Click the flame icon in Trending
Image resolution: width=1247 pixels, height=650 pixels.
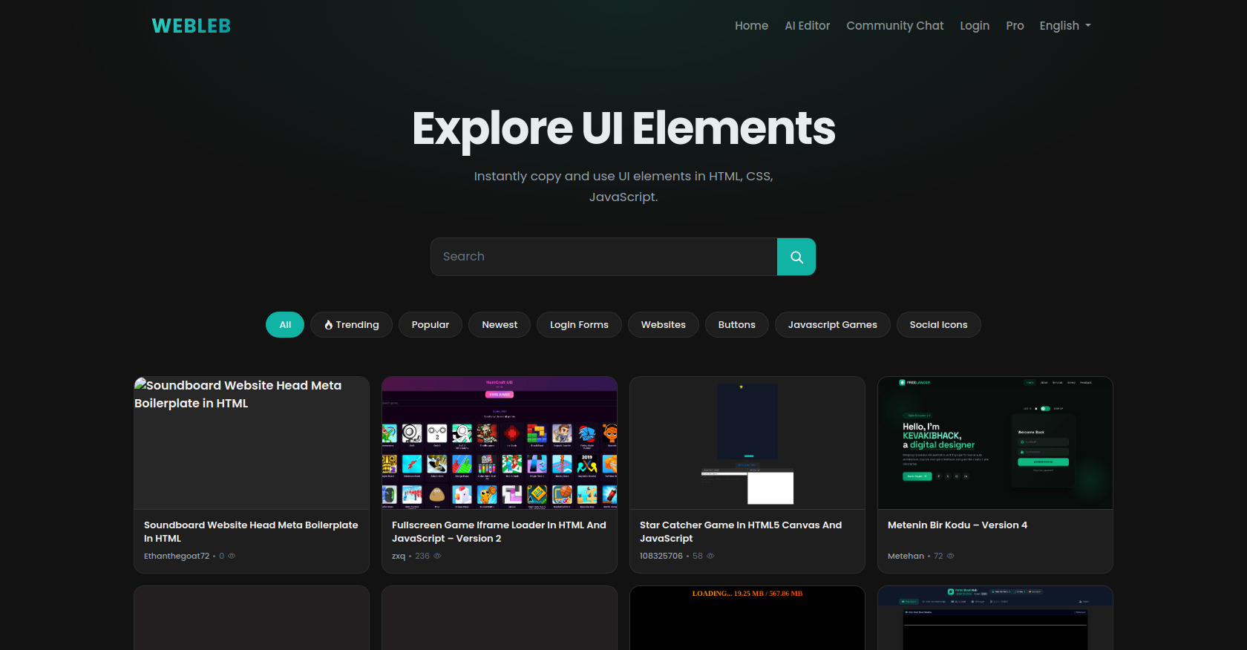pos(329,325)
